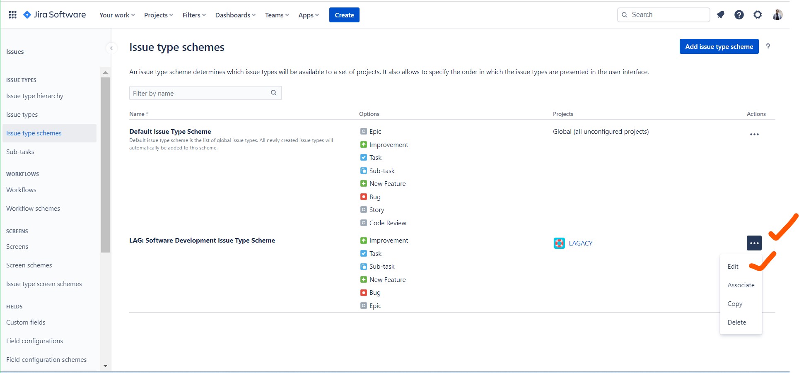
Task: Open the settings gear icon
Action: click(757, 15)
